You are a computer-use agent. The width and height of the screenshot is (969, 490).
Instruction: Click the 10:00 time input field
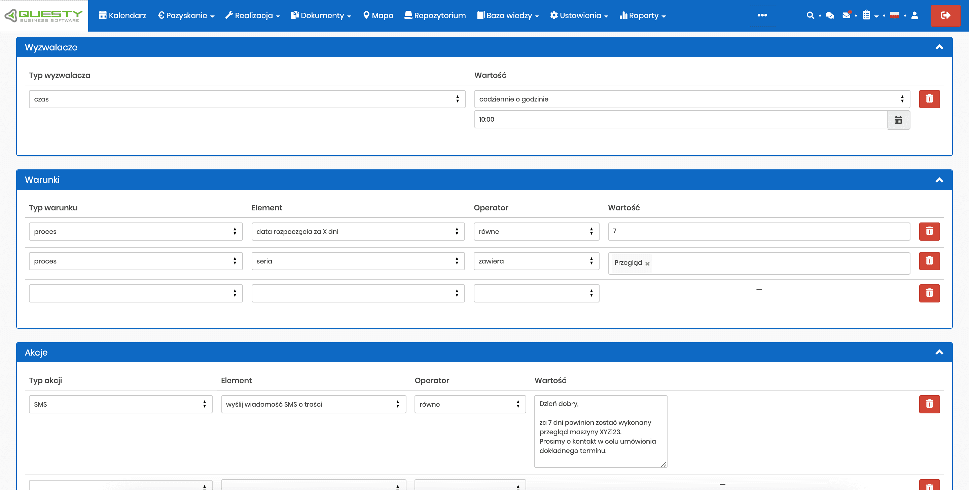(680, 120)
